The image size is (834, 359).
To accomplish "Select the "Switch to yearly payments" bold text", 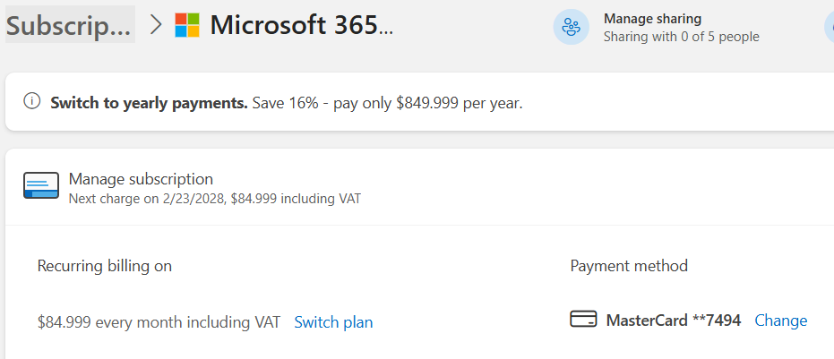I will (149, 102).
